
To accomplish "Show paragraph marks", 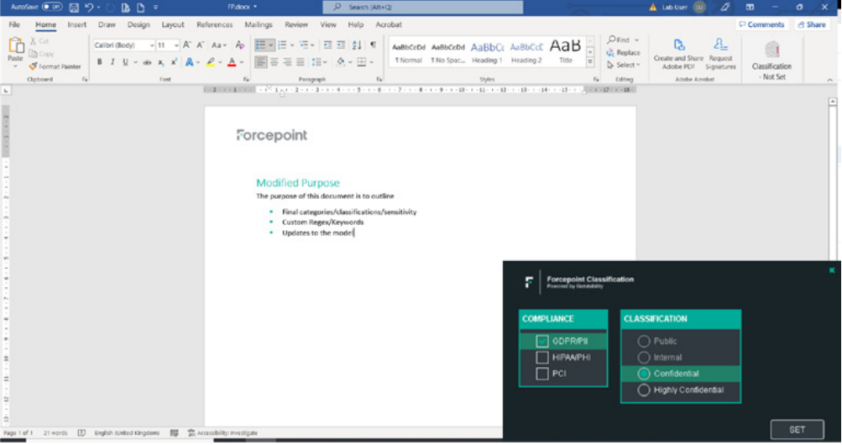I will point(373,45).
